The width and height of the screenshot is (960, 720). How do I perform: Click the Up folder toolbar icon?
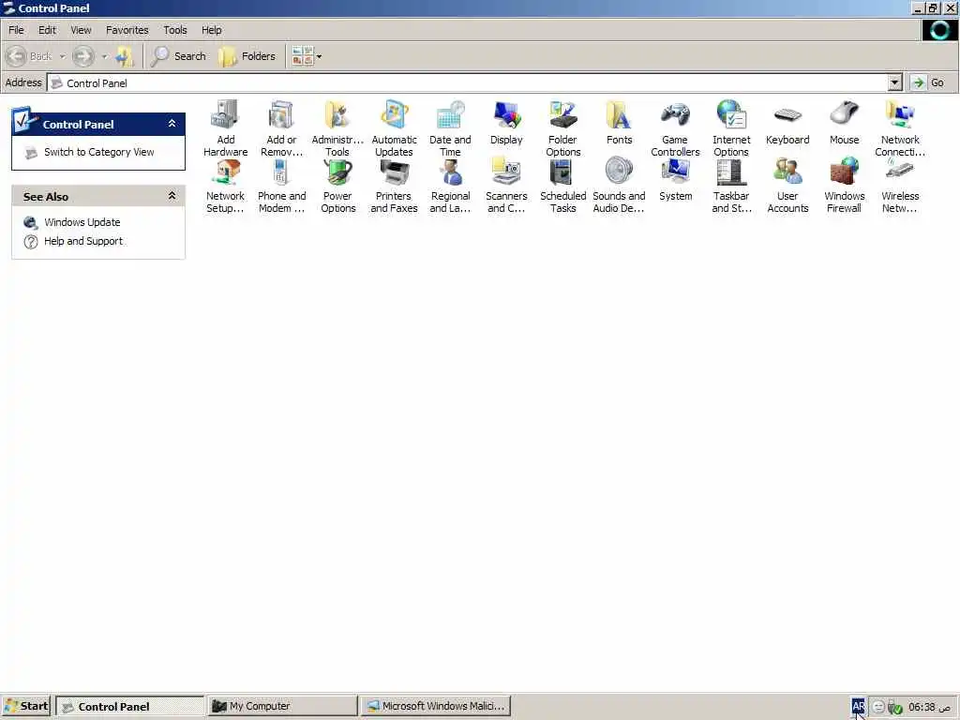[x=125, y=56]
